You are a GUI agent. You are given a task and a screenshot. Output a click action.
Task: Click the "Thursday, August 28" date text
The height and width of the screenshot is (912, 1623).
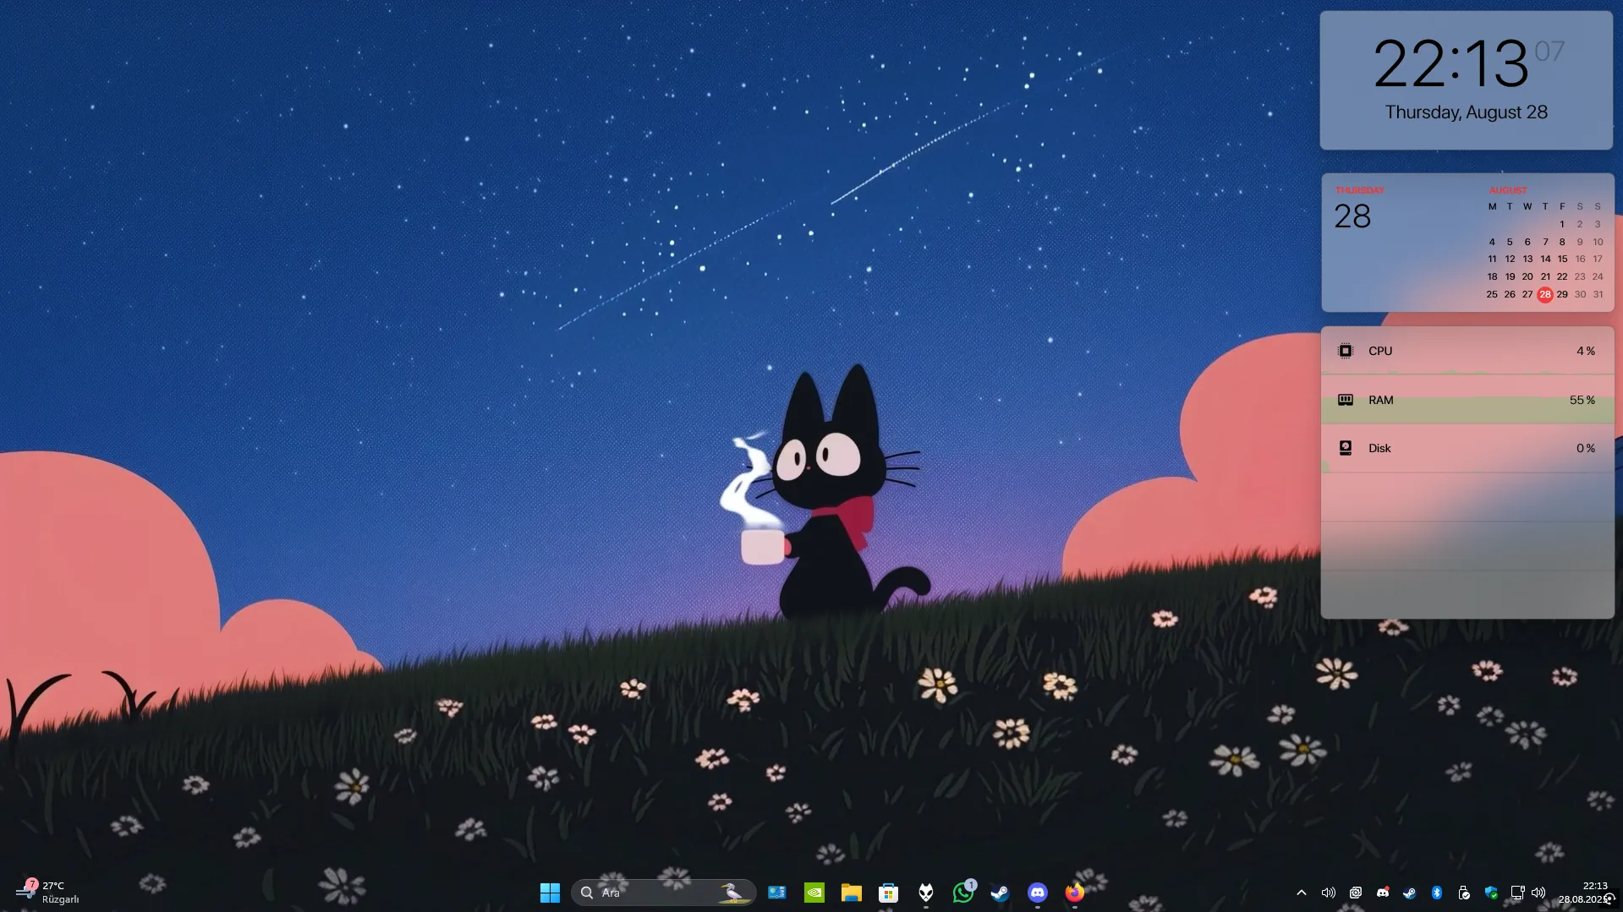pyautogui.click(x=1467, y=112)
